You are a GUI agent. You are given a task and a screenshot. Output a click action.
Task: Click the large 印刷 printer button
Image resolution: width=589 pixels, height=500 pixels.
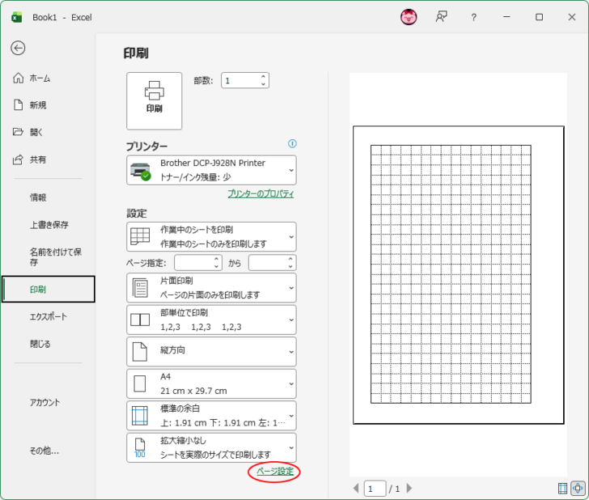[x=154, y=100]
